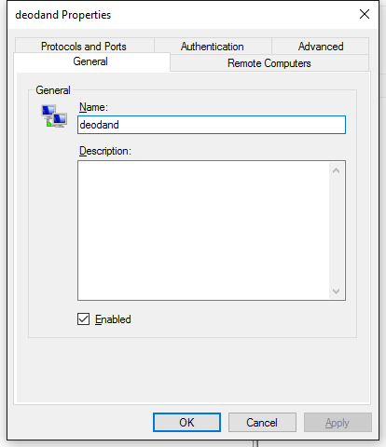Focus the Name field containing deodand
386x447 pixels.
(212, 125)
